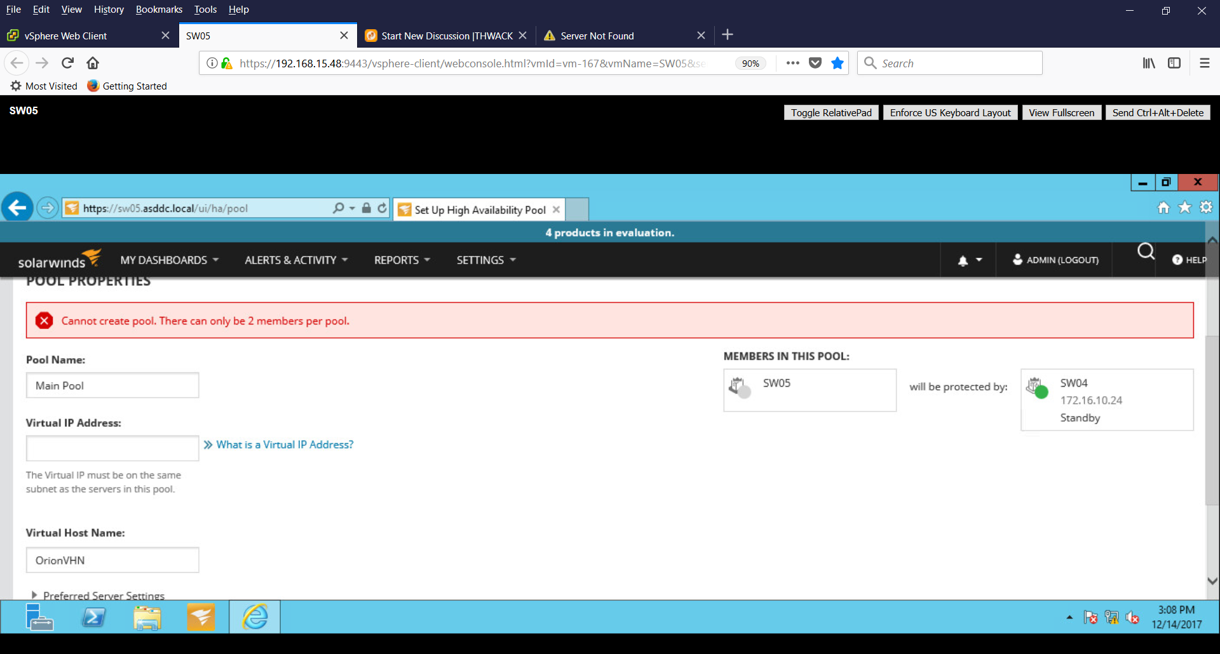This screenshot has height=654, width=1220.
Task: Expand ALERTS & ACTIVITY menu
Action: pyautogui.click(x=296, y=260)
